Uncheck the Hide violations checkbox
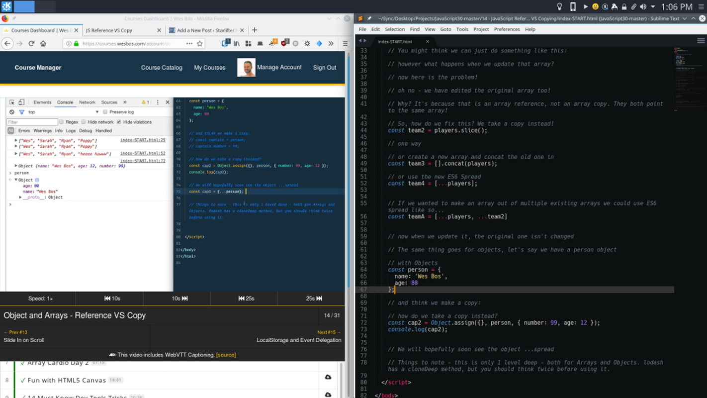This screenshot has height=398, width=707. (x=119, y=122)
